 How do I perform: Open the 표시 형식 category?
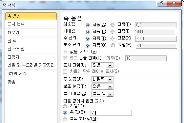(x=31, y=24)
